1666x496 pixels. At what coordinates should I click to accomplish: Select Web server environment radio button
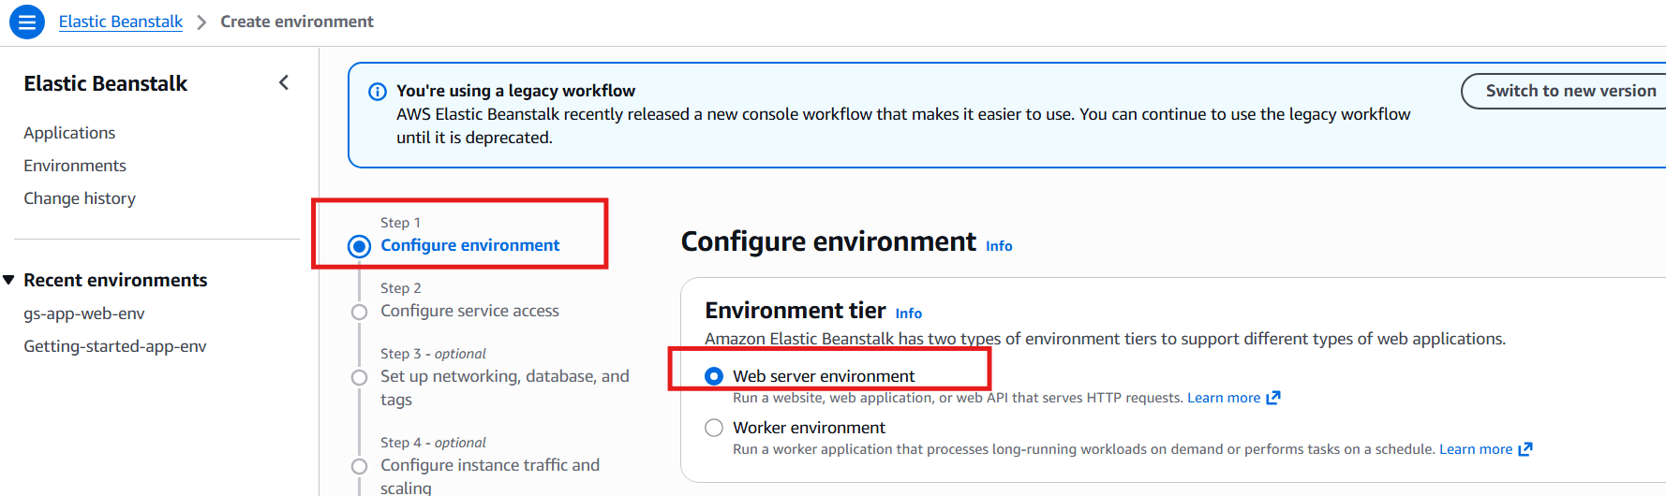pyautogui.click(x=714, y=376)
